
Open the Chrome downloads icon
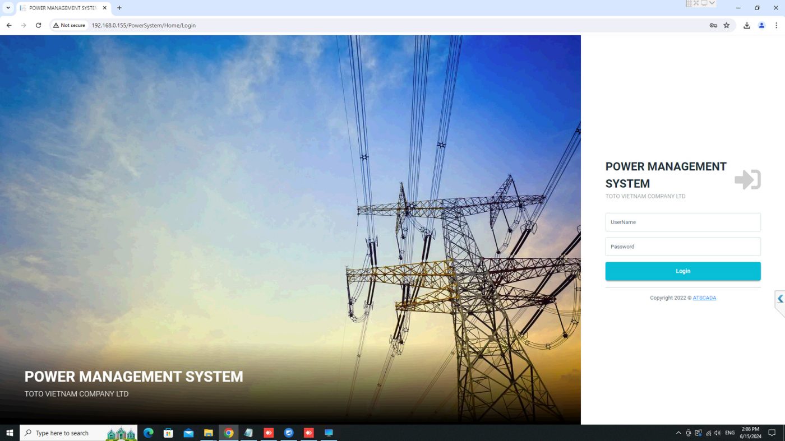747,25
